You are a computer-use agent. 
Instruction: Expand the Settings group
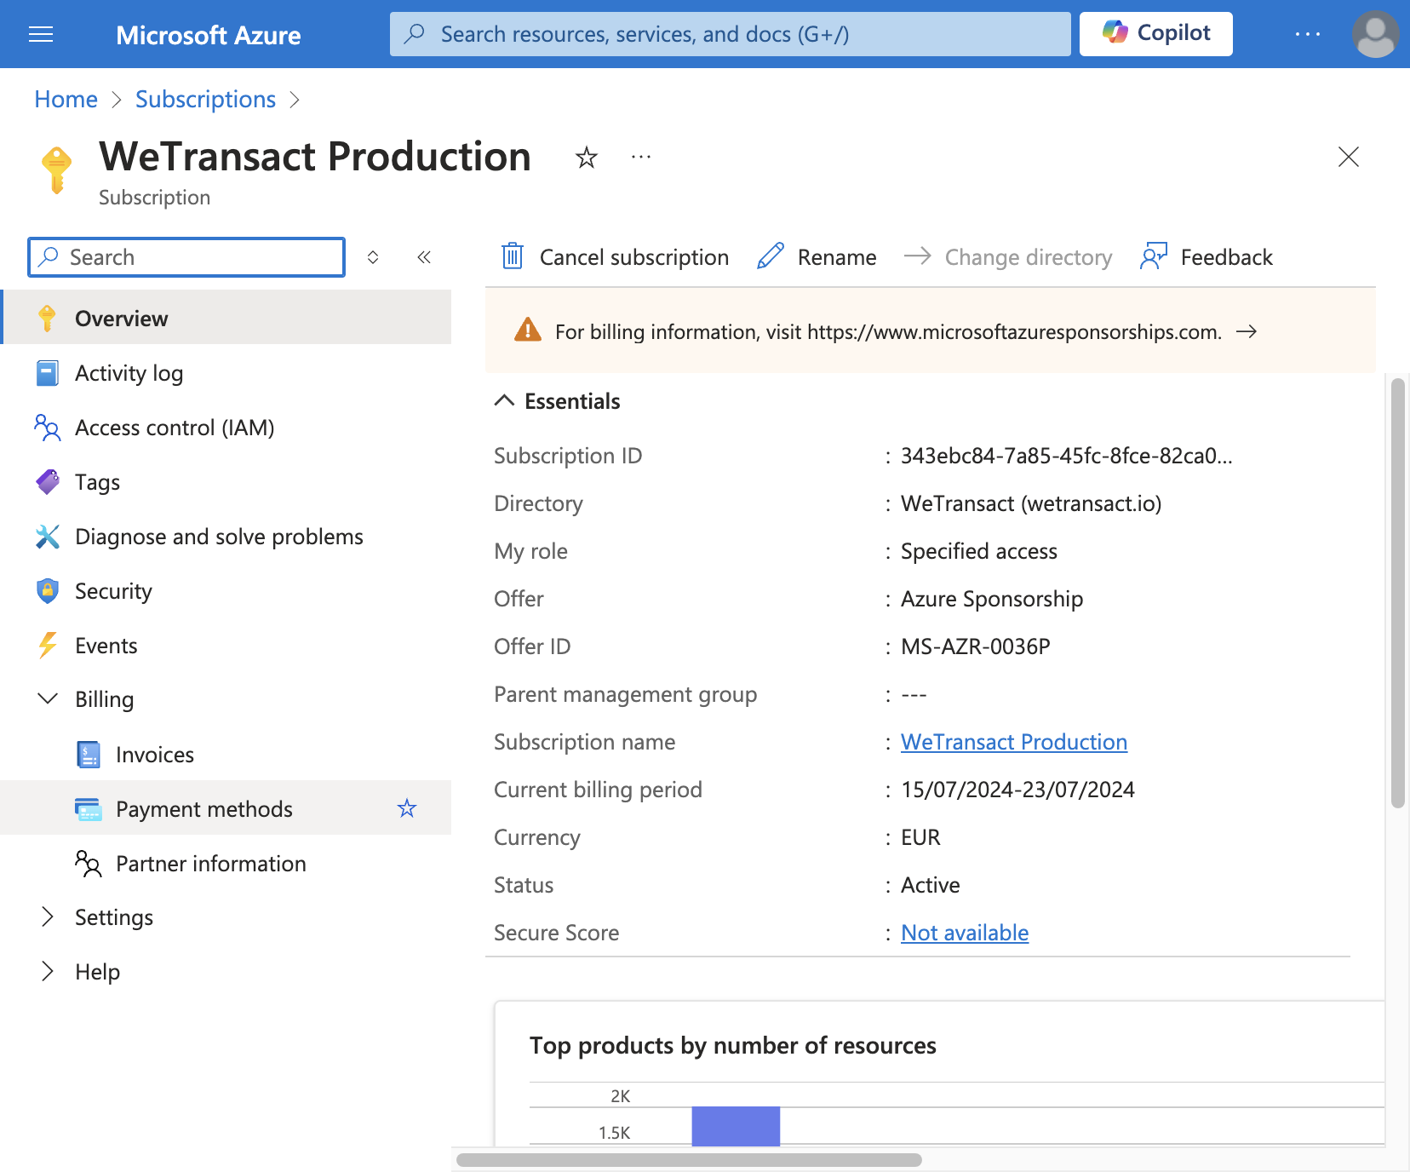(x=48, y=917)
